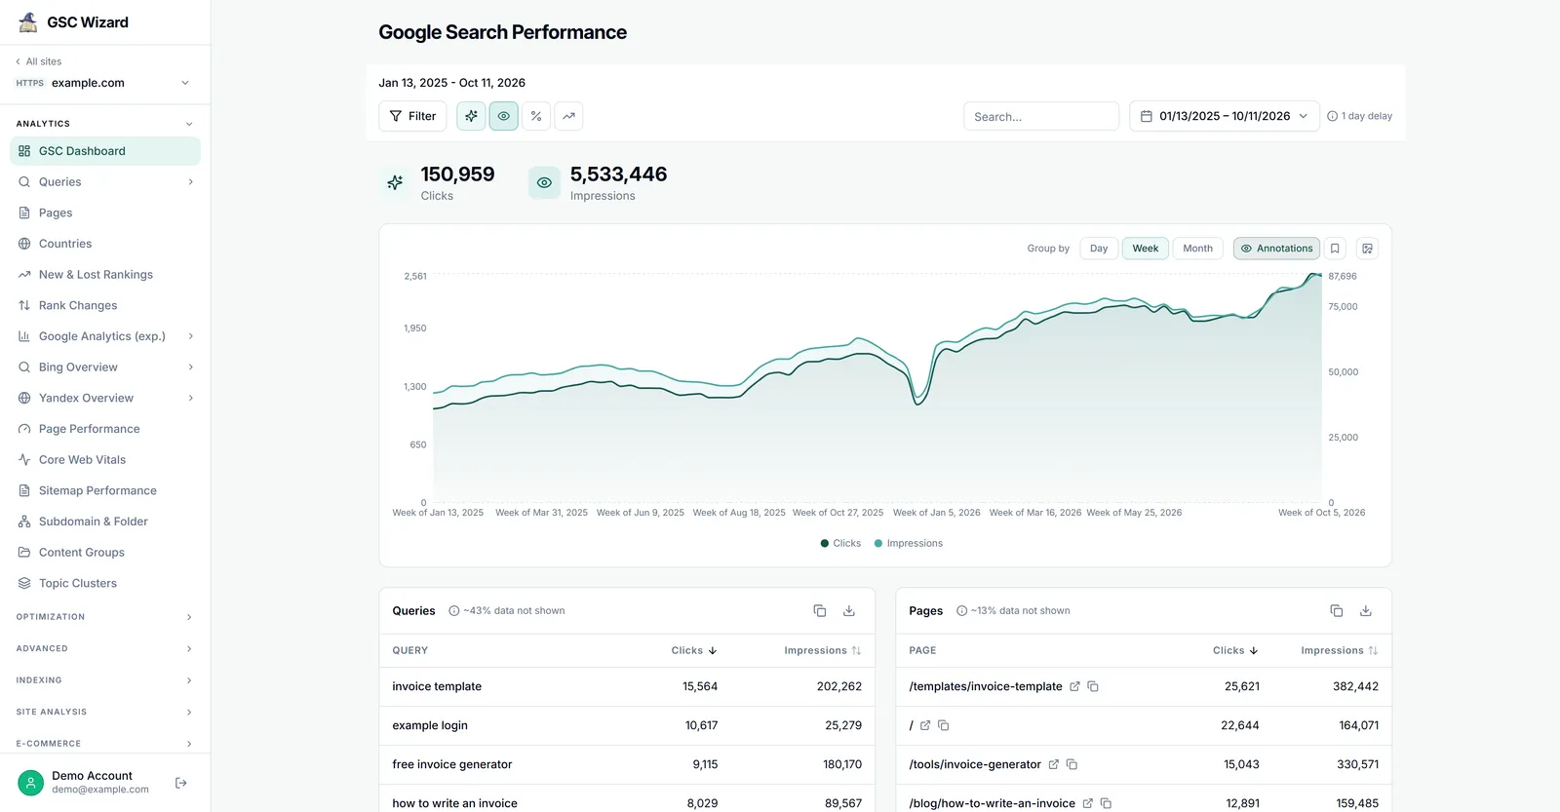Open the example.com site selector dropdown

103,83
